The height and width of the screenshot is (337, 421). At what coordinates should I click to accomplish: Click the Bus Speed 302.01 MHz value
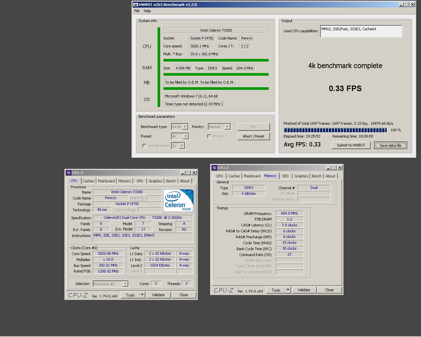coord(108,265)
